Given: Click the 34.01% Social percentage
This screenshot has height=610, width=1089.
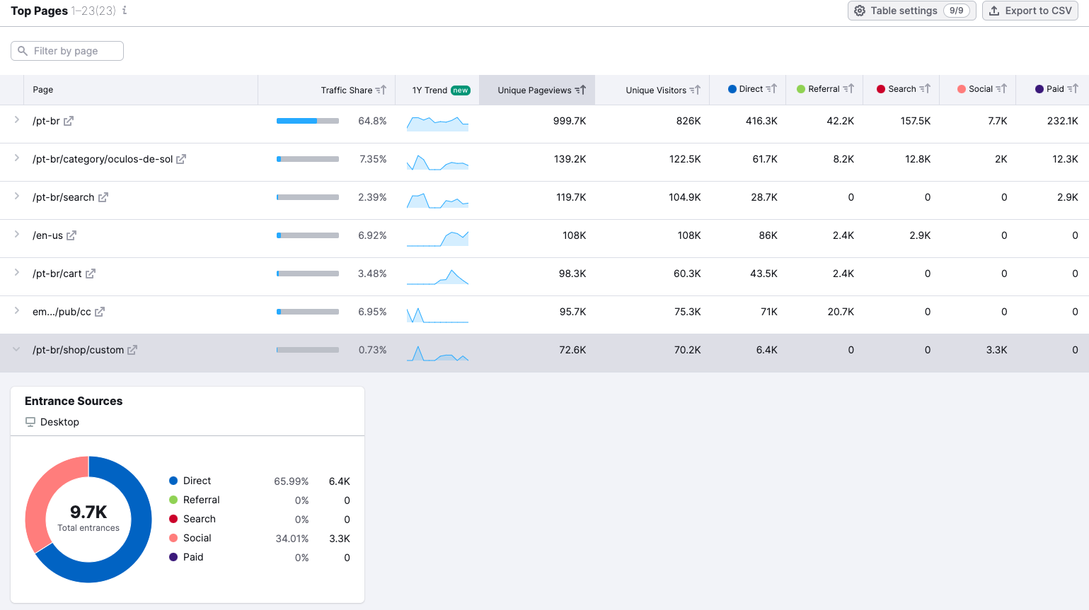Looking at the screenshot, I should [x=292, y=539].
